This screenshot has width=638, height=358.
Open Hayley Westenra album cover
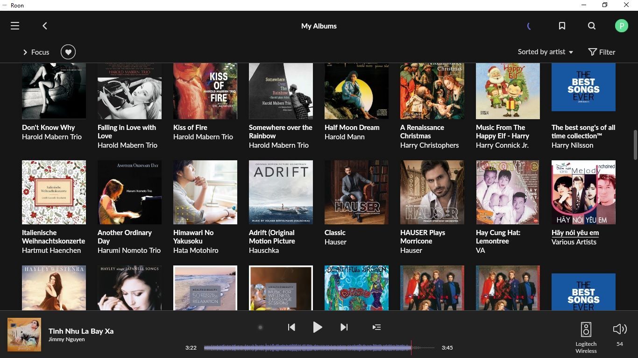(x=54, y=288)
